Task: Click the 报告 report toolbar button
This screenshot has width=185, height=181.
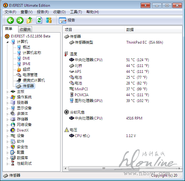Action: tap(67, 20)
